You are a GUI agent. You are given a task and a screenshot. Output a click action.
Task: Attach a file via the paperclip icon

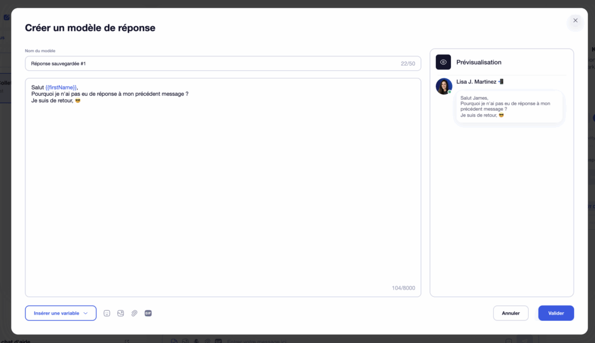[134, 313]
